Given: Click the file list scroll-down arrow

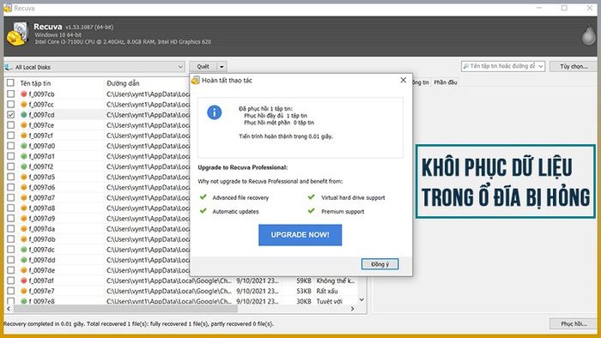Looking at the screenshot, I should coord(361,299).
